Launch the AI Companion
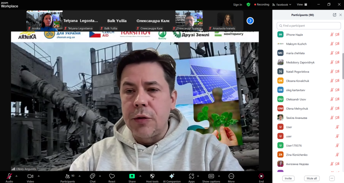This screenshot has width=344, height=183. point(171,176)
